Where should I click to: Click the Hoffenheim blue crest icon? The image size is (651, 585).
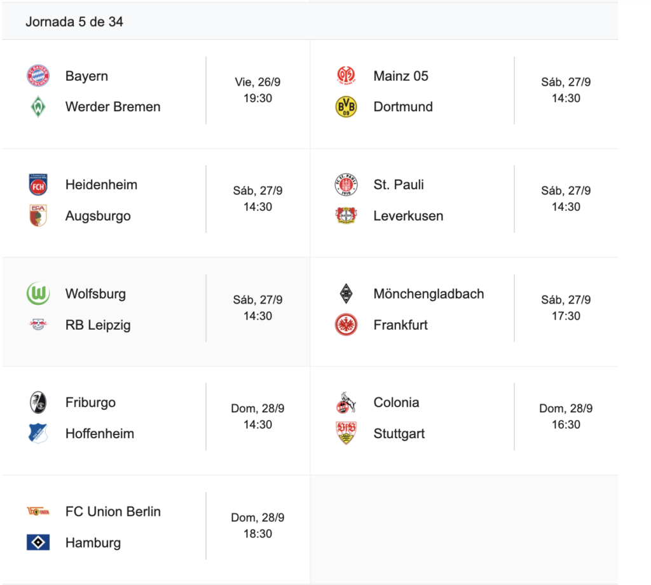[x=38, y=434]
